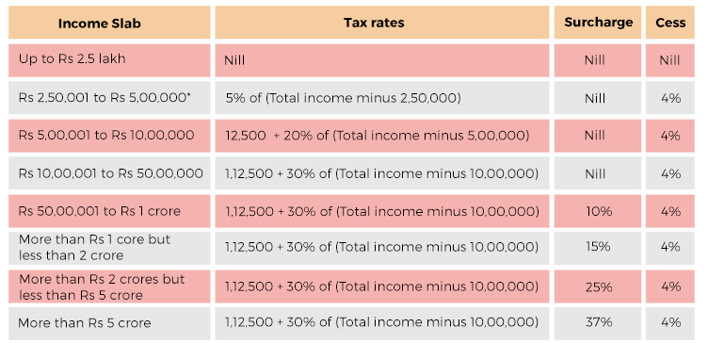
Task: Select the Tax rates column header
Action: click(x=382, y=23)
